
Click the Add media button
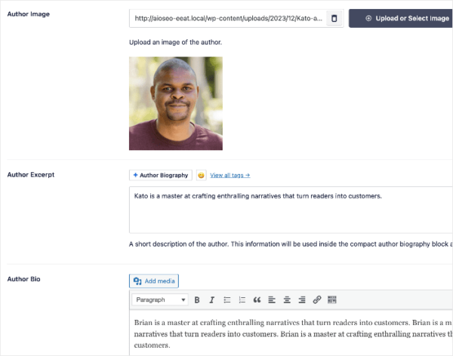coord(154,281)
